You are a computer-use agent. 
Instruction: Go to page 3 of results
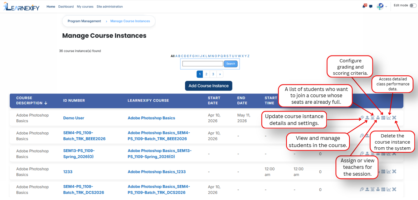click(x=213, y=74)
